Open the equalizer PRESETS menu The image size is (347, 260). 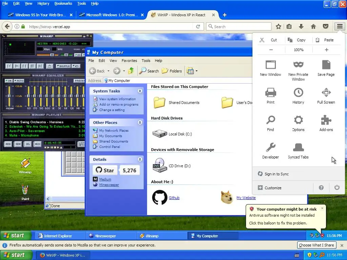tap(79, 81)
